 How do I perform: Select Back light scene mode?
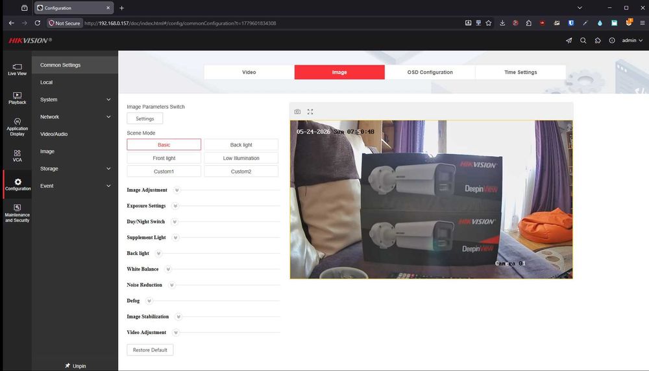pyautogui.click(x=241, y=144)
